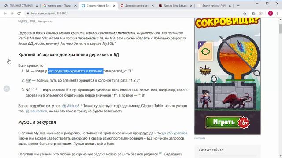Click the treasure game ad image
Viewport: 282px width, 158px height.
[227, 76]
